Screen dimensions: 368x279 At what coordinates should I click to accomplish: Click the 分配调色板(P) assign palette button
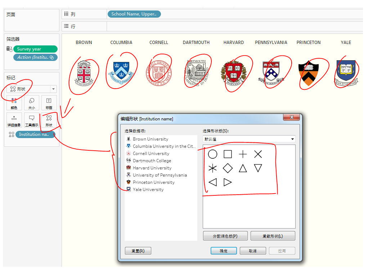(225, 236)
